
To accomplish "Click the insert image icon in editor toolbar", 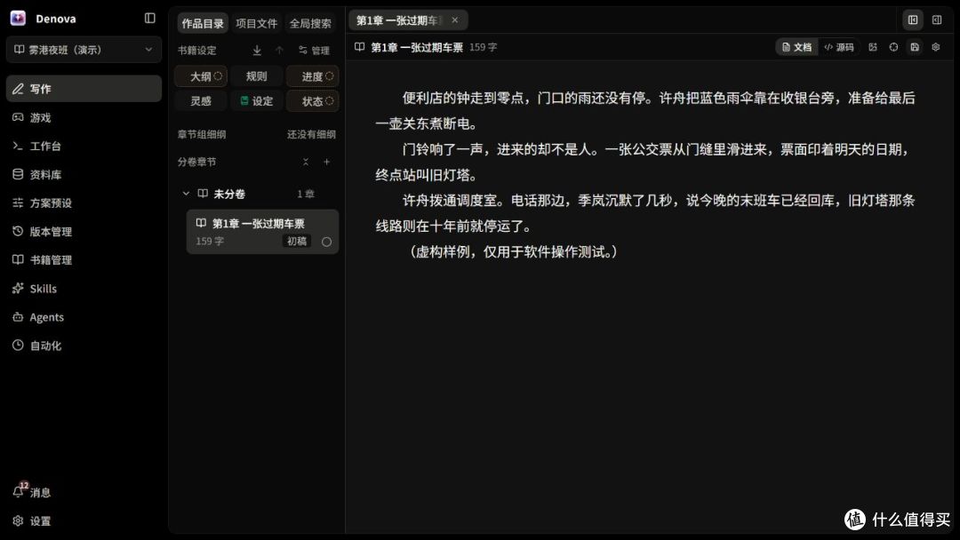I will [x=873, y=47].
